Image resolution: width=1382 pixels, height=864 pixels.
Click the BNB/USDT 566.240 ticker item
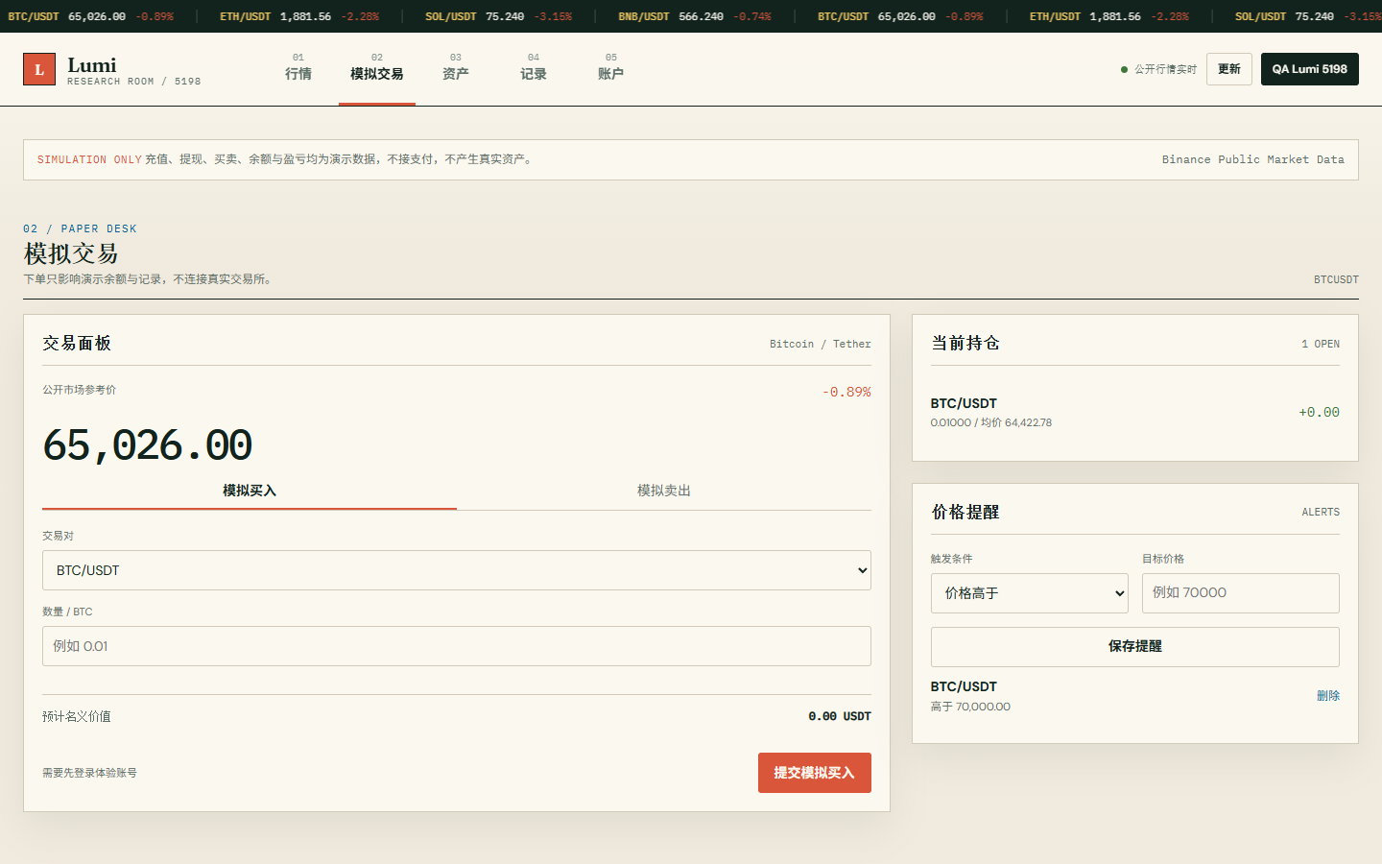point(695,16)
